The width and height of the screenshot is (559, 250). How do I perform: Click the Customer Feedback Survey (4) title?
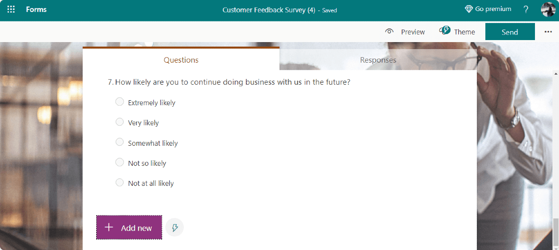[268, 10]
